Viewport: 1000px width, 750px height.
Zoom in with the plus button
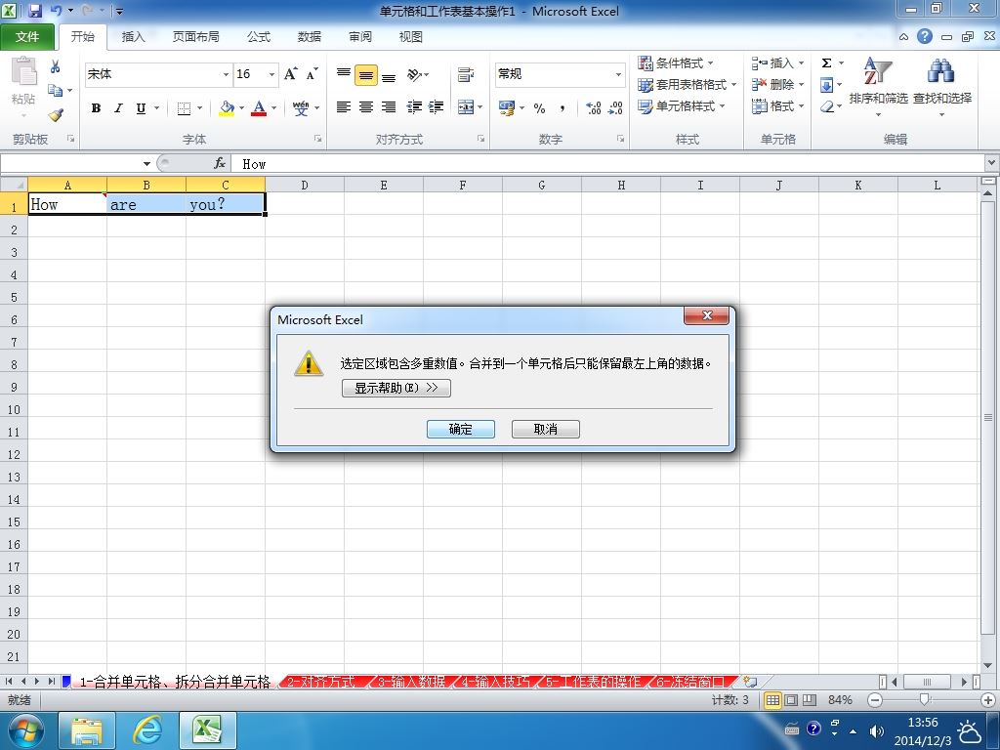point(988,699)
